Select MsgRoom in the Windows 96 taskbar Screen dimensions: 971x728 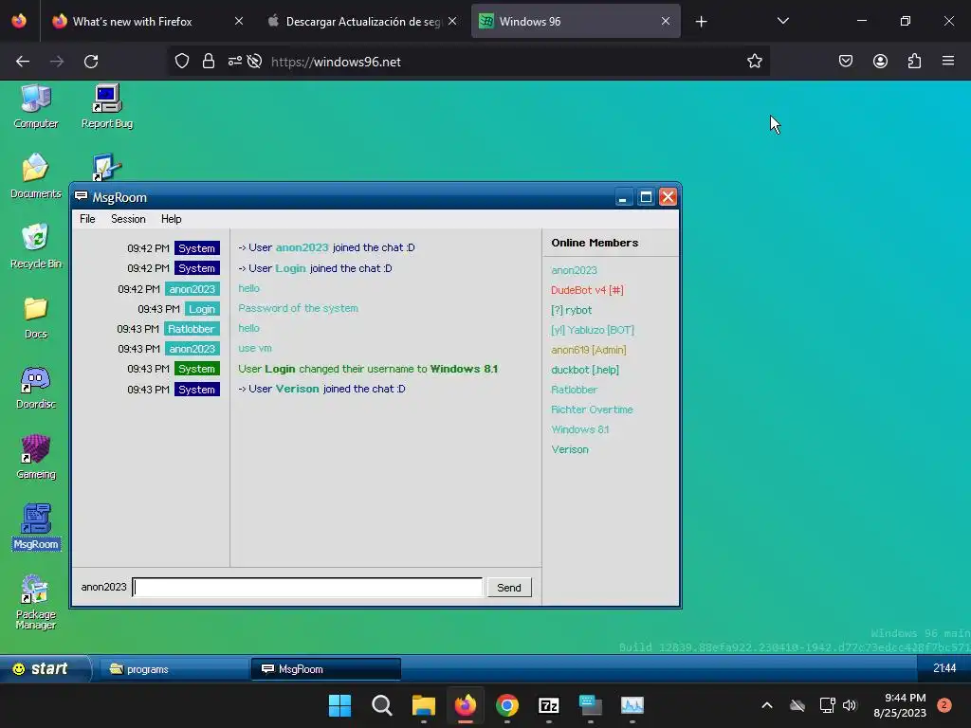pos(326,669)
